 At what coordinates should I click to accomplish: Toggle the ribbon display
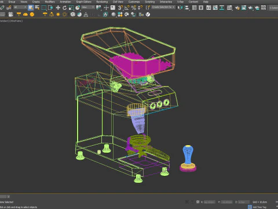(209, 8)
